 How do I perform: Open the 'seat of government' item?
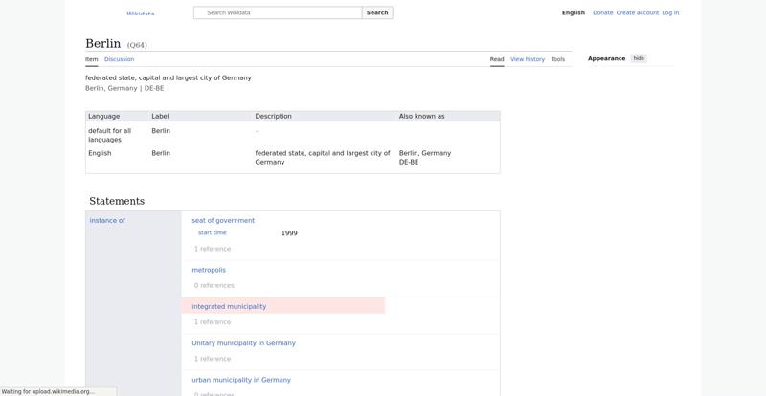(223, 221)
